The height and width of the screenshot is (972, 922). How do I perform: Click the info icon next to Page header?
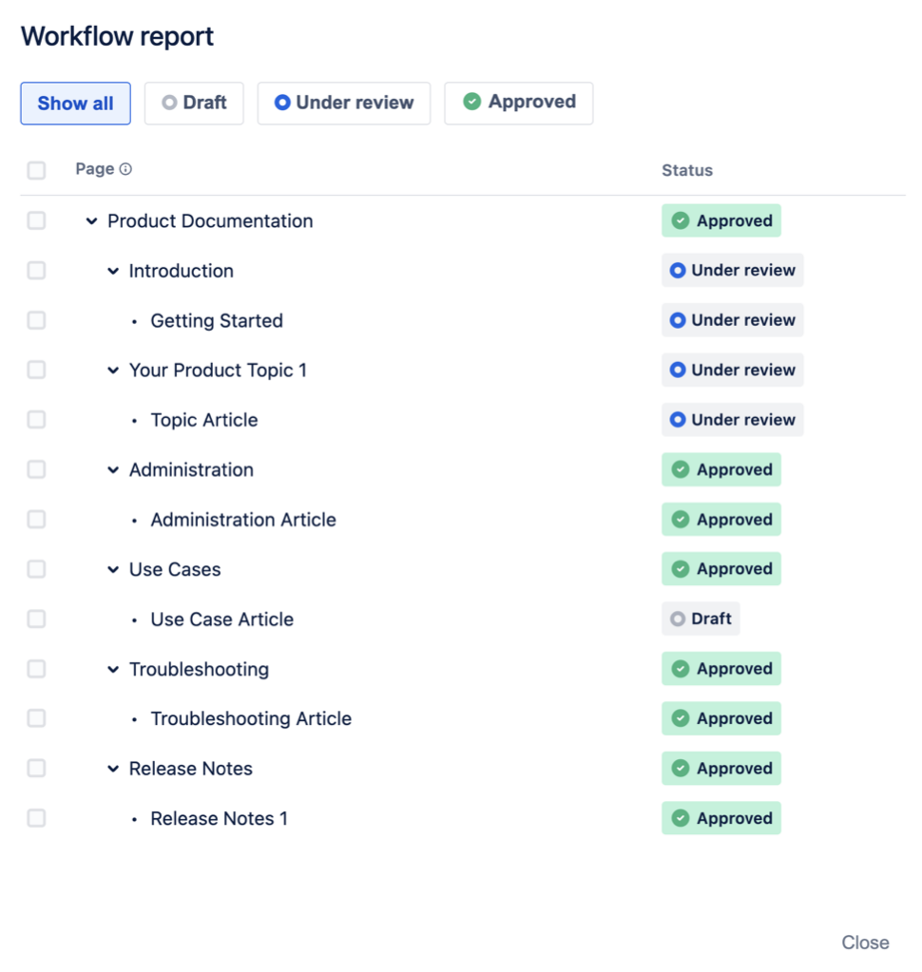124,169
